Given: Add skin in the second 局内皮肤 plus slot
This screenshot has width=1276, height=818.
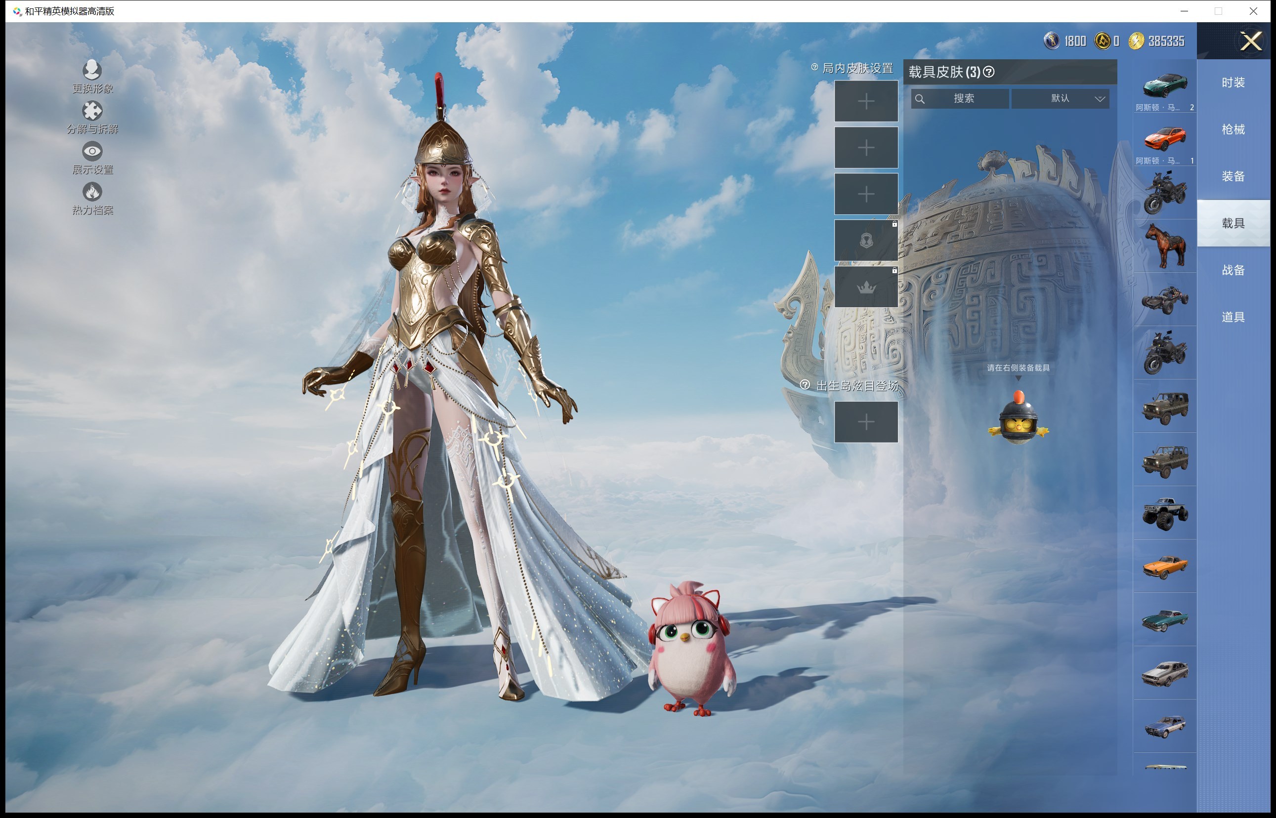Looking at the screenshot, I should coord(866,147).
